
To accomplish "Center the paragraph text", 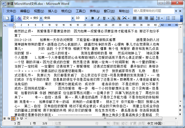I will click(140, 18).
